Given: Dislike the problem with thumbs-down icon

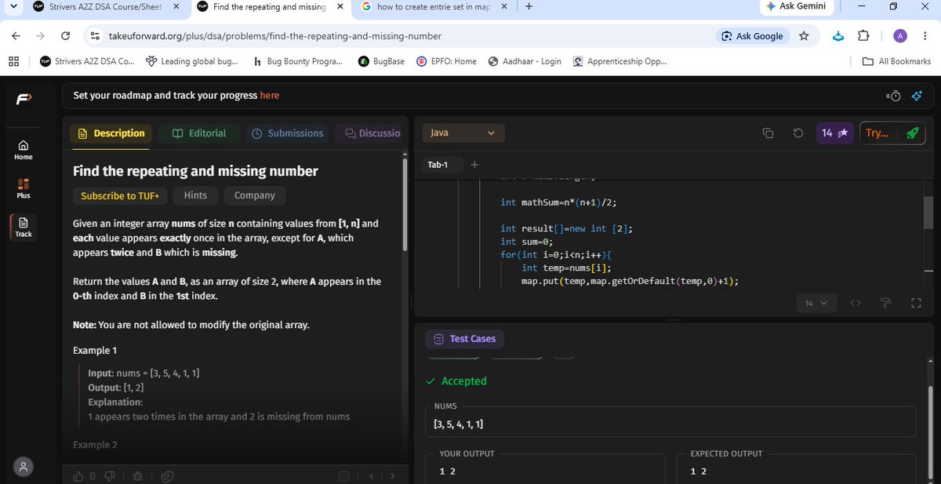Looking at the screenshot, I should tap(110, 476).
